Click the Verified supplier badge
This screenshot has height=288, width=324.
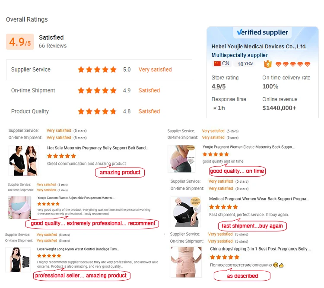pos(262,32)
